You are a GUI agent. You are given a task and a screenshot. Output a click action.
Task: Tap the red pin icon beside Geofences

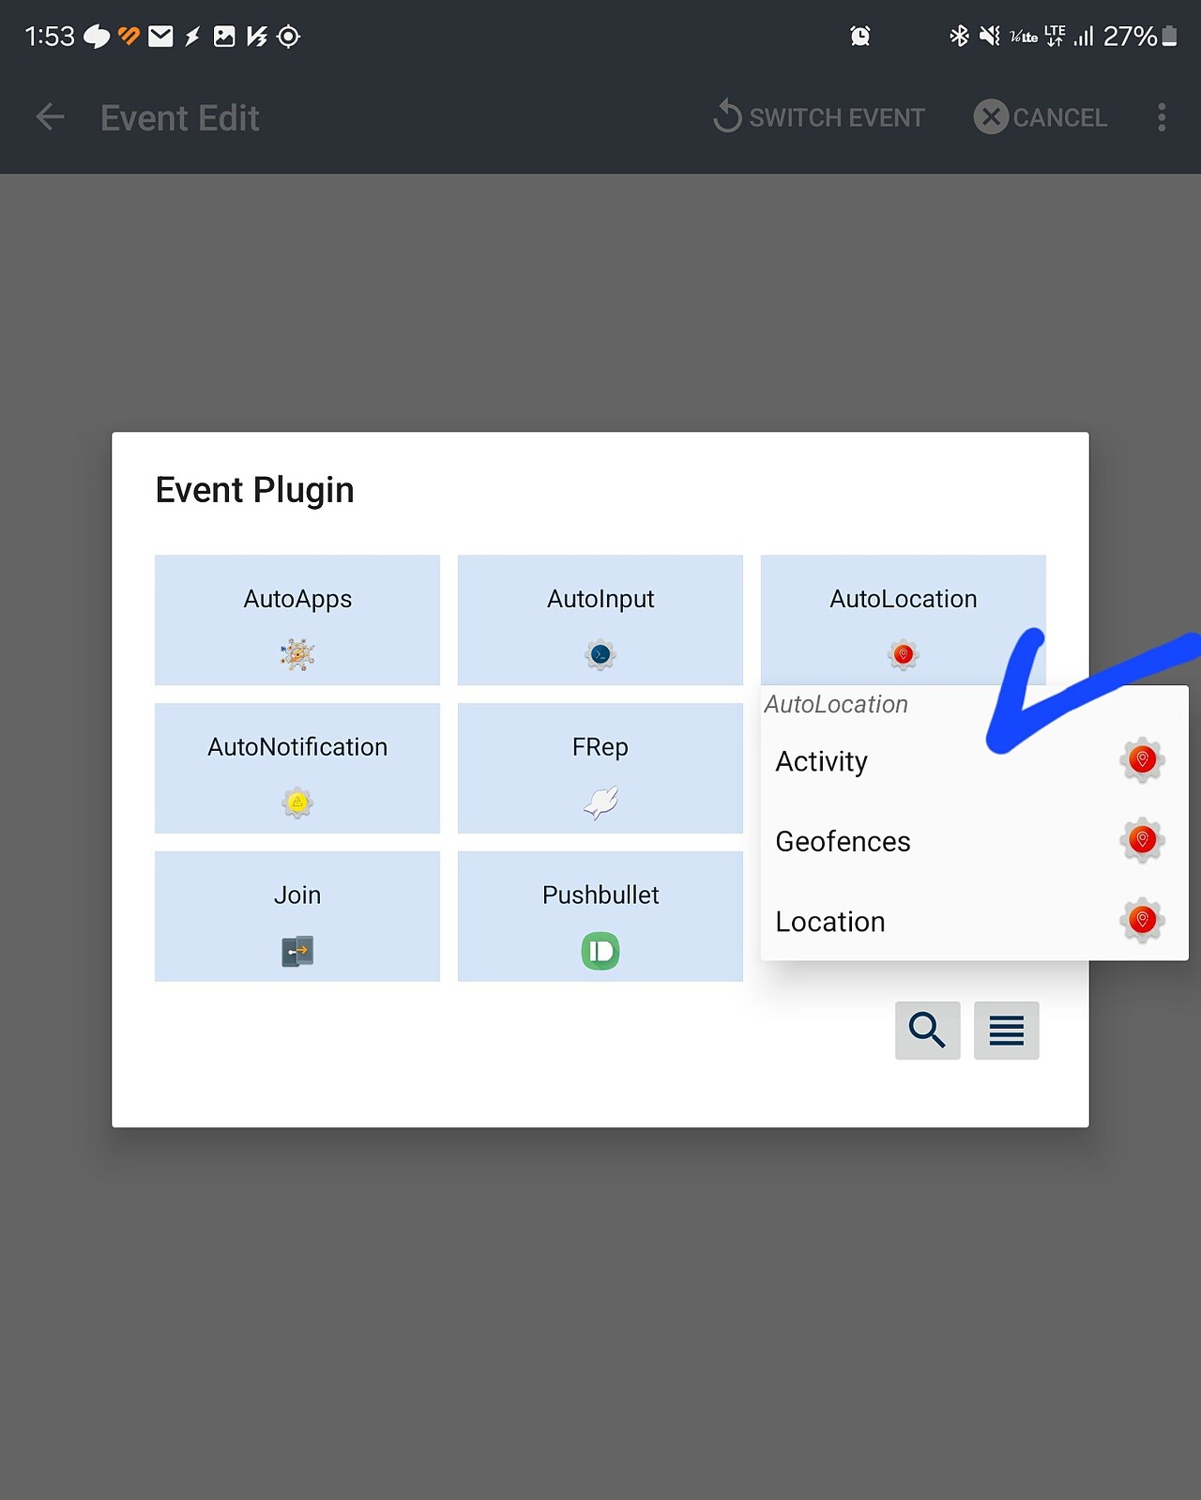(x=1142, y=840)
